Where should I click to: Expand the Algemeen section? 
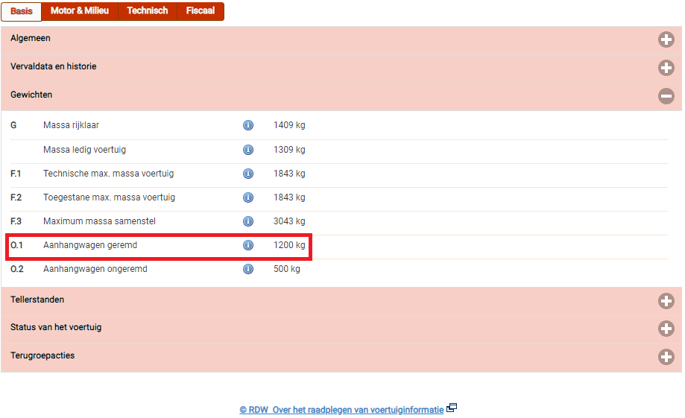point(666,40)
